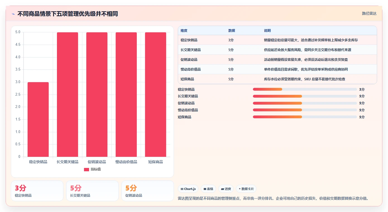Click description starting 销量稳定但总量可能大
388x212 pixels.
[x=311, y=40]
